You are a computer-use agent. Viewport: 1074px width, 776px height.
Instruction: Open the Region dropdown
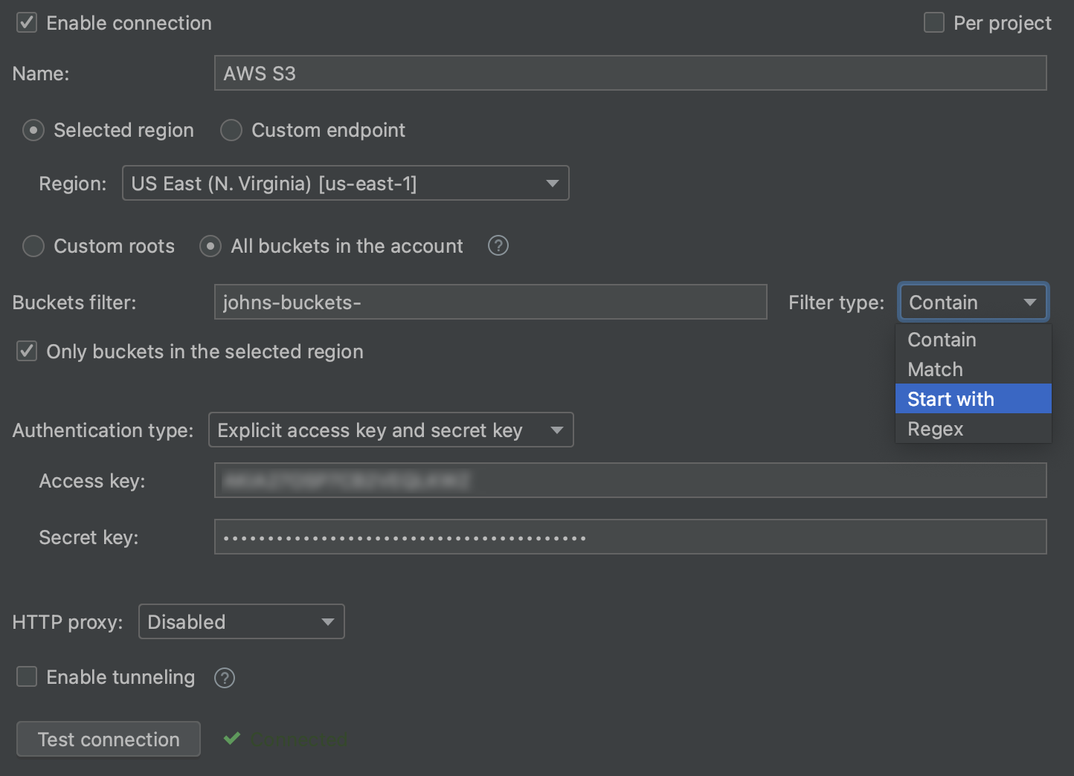point(550,183)
